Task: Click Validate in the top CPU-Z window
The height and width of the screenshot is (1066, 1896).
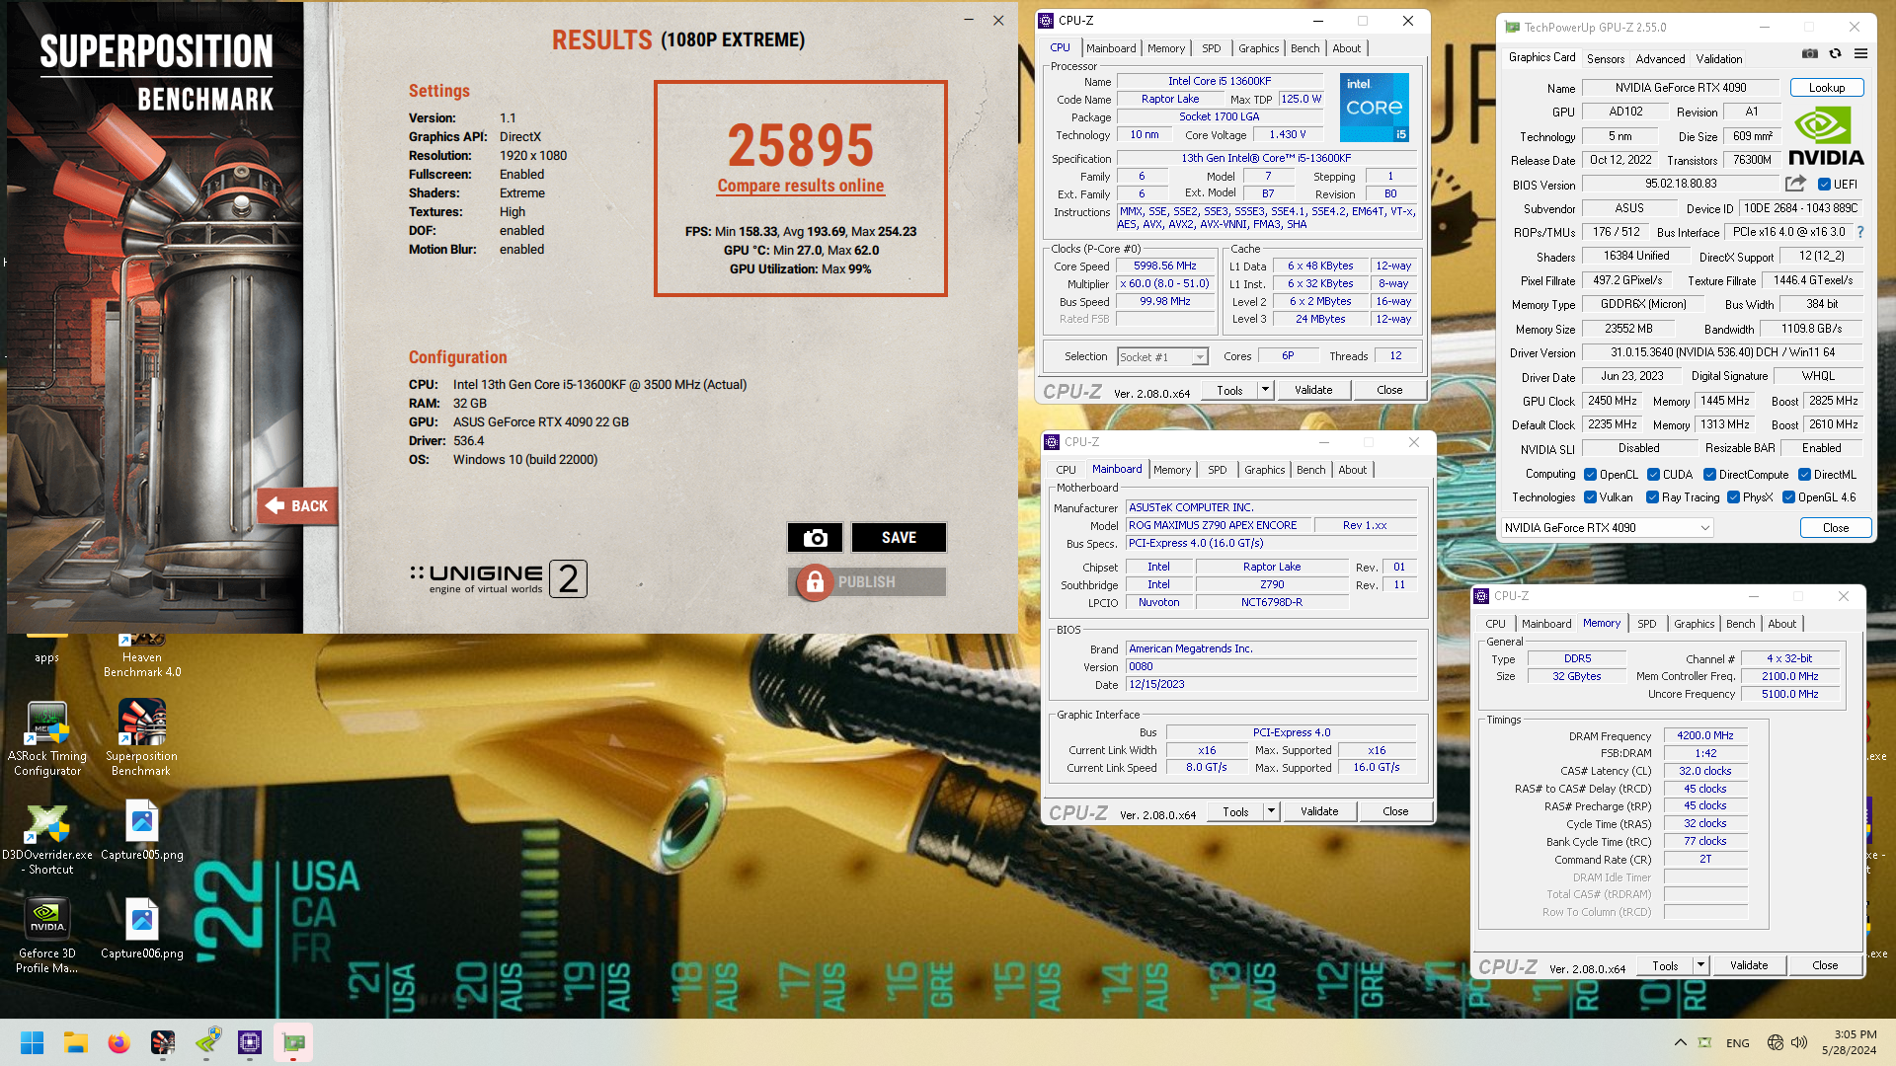Action: pos(1313,390)
